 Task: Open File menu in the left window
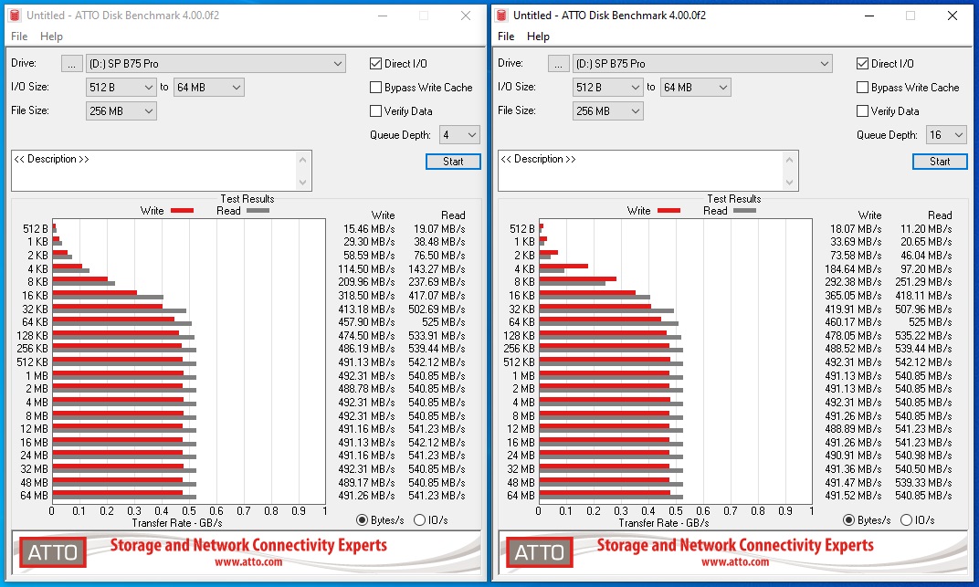click(x=19, y=37)
